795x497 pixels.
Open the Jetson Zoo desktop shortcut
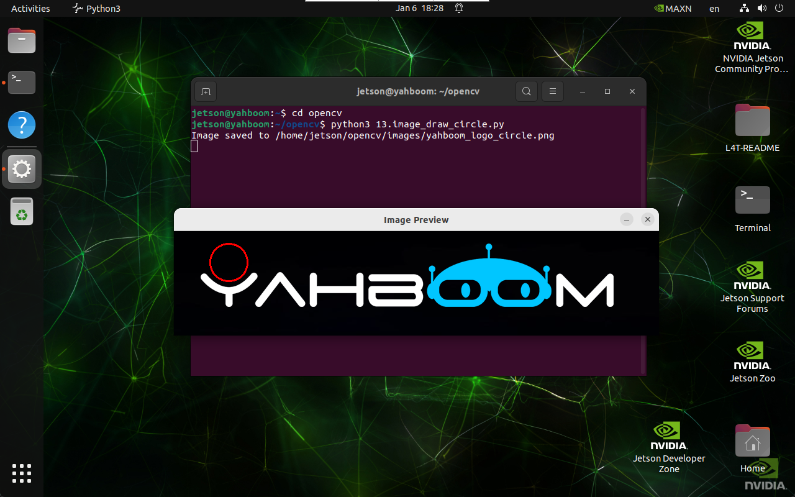click(x=752, y=362)
